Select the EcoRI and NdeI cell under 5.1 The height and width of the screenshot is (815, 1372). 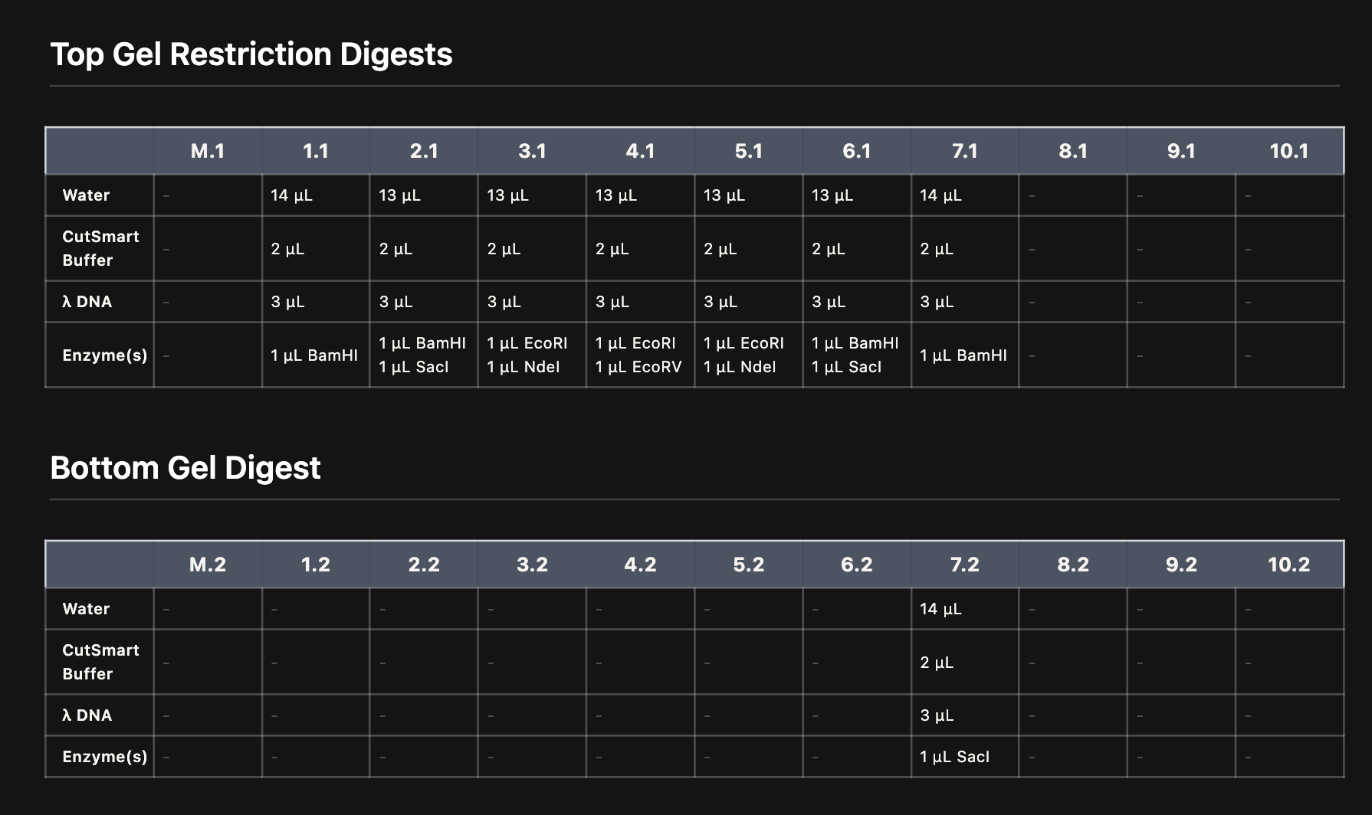click(x=743, y=355)
